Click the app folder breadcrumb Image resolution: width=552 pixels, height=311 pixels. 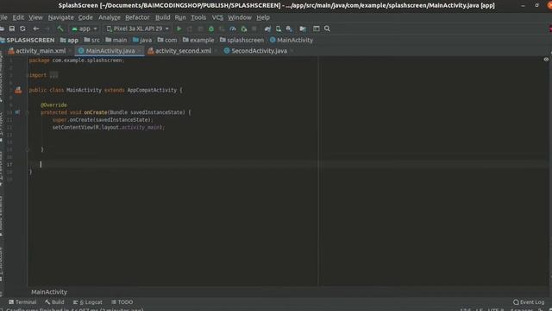pyautogui.click(x=69, y=41)
